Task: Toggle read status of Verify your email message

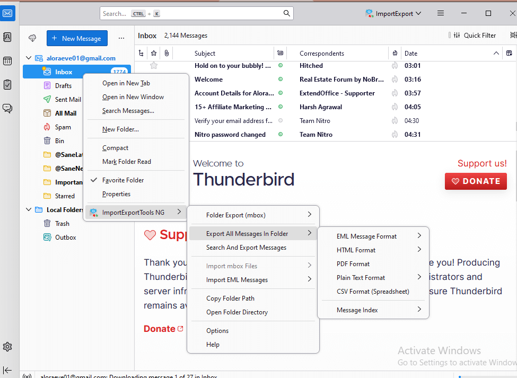Action: (281, 121)
